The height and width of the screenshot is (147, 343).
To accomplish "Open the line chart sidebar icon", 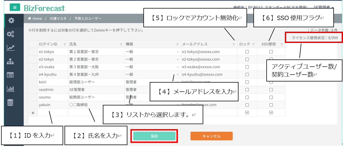I will tap(11, 48).
